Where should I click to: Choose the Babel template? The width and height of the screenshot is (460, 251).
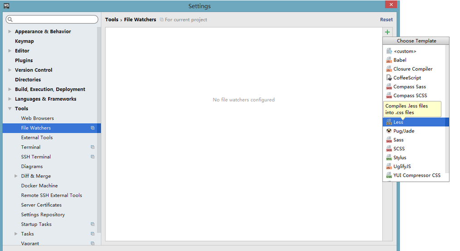click(x=414, y=60)
